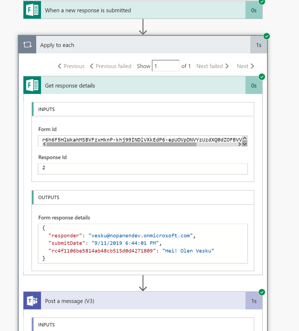Click the Teams icon on Post a message
Image resolution: width=299 pixels, height=331 pixels.
tap(32, 301)
